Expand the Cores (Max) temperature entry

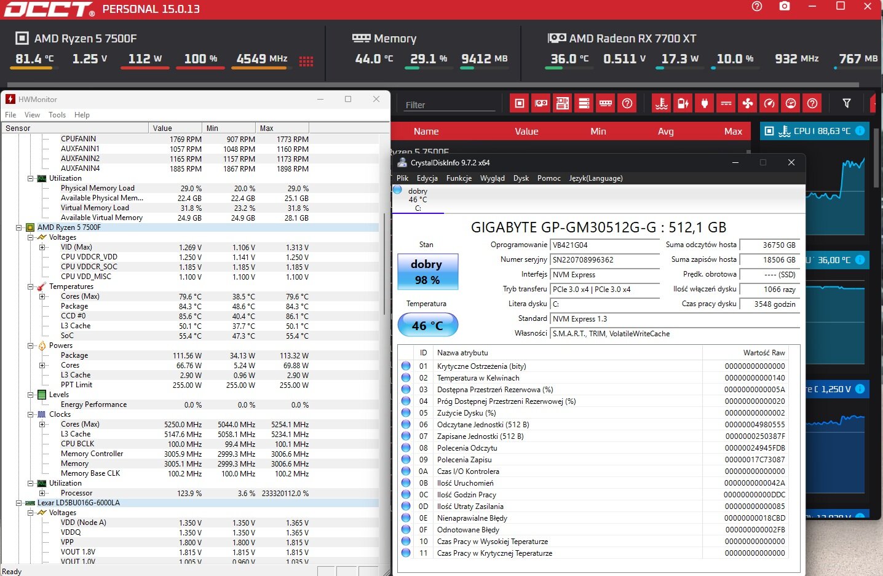[42, 296]
